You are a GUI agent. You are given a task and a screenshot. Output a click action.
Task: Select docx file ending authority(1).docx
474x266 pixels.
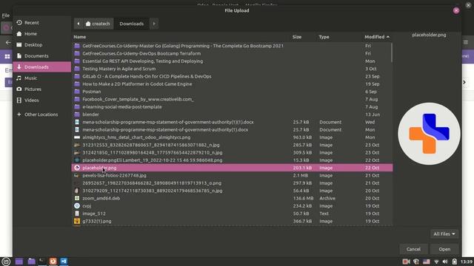(232, 130)
